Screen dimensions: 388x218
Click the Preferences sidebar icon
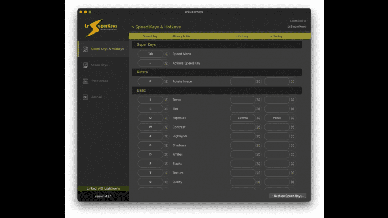(x=85, y=81)
